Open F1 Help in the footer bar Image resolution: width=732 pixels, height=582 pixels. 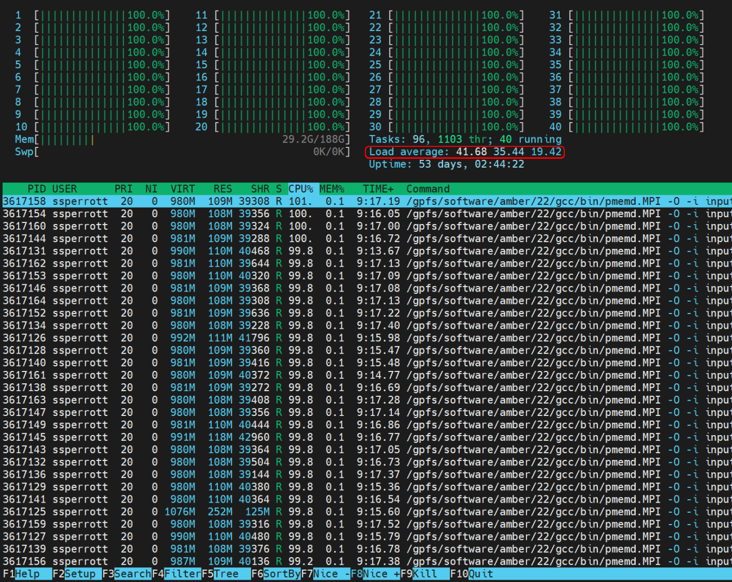21,574
